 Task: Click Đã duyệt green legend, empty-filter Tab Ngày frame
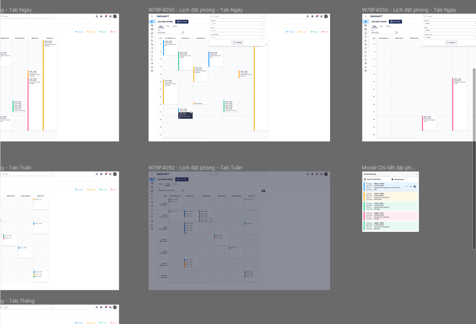click(x=314, y=32)
